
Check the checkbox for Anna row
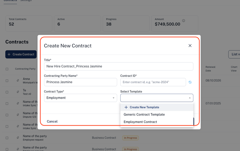tap(7, 81)
